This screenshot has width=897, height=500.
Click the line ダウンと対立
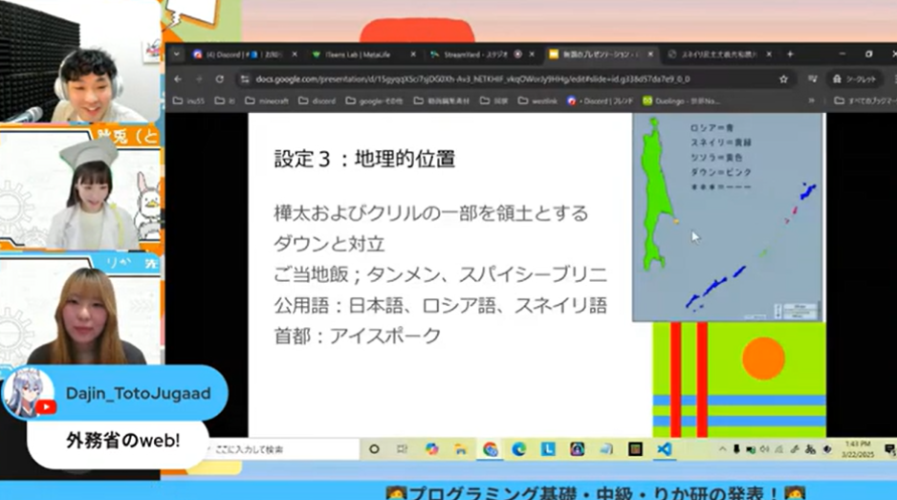tap(329, 245)
